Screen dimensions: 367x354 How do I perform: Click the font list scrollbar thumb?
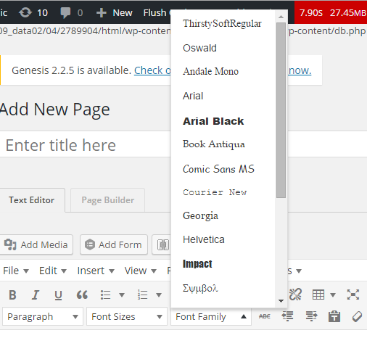click(281, 110)
